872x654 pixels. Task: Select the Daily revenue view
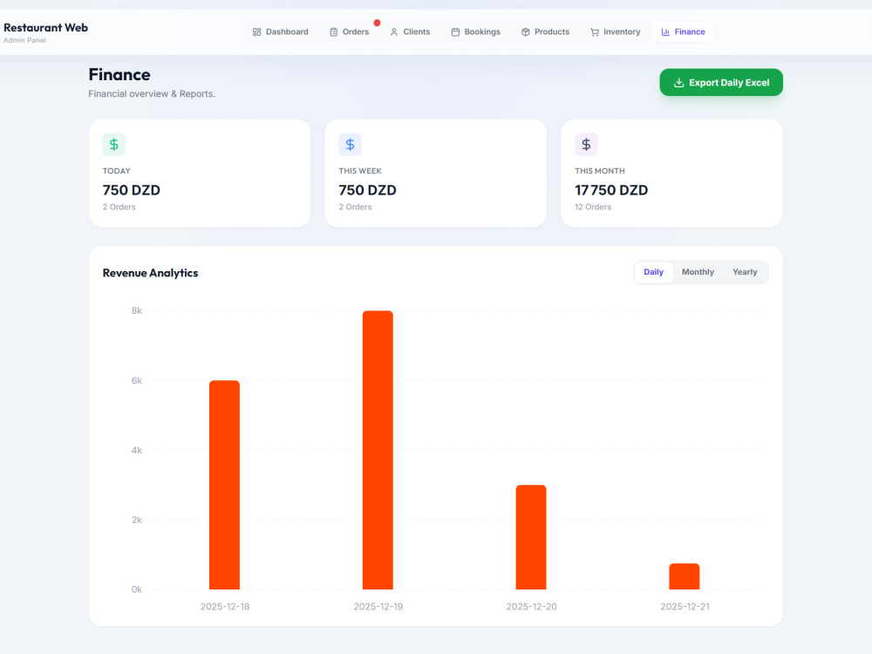click(x=653, y=272)
